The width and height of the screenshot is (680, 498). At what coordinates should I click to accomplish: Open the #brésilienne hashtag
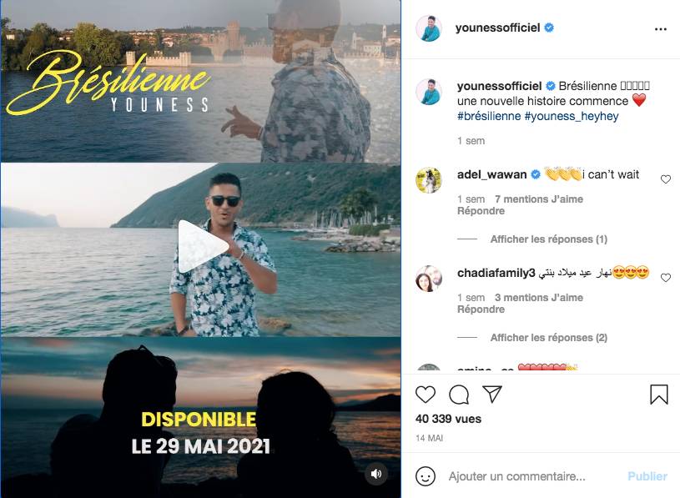(489, 116)
